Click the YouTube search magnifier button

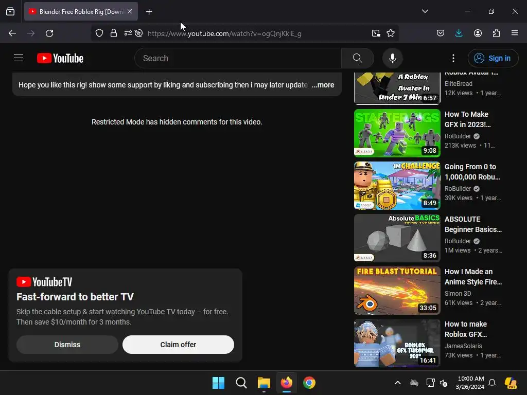(358, 58)
